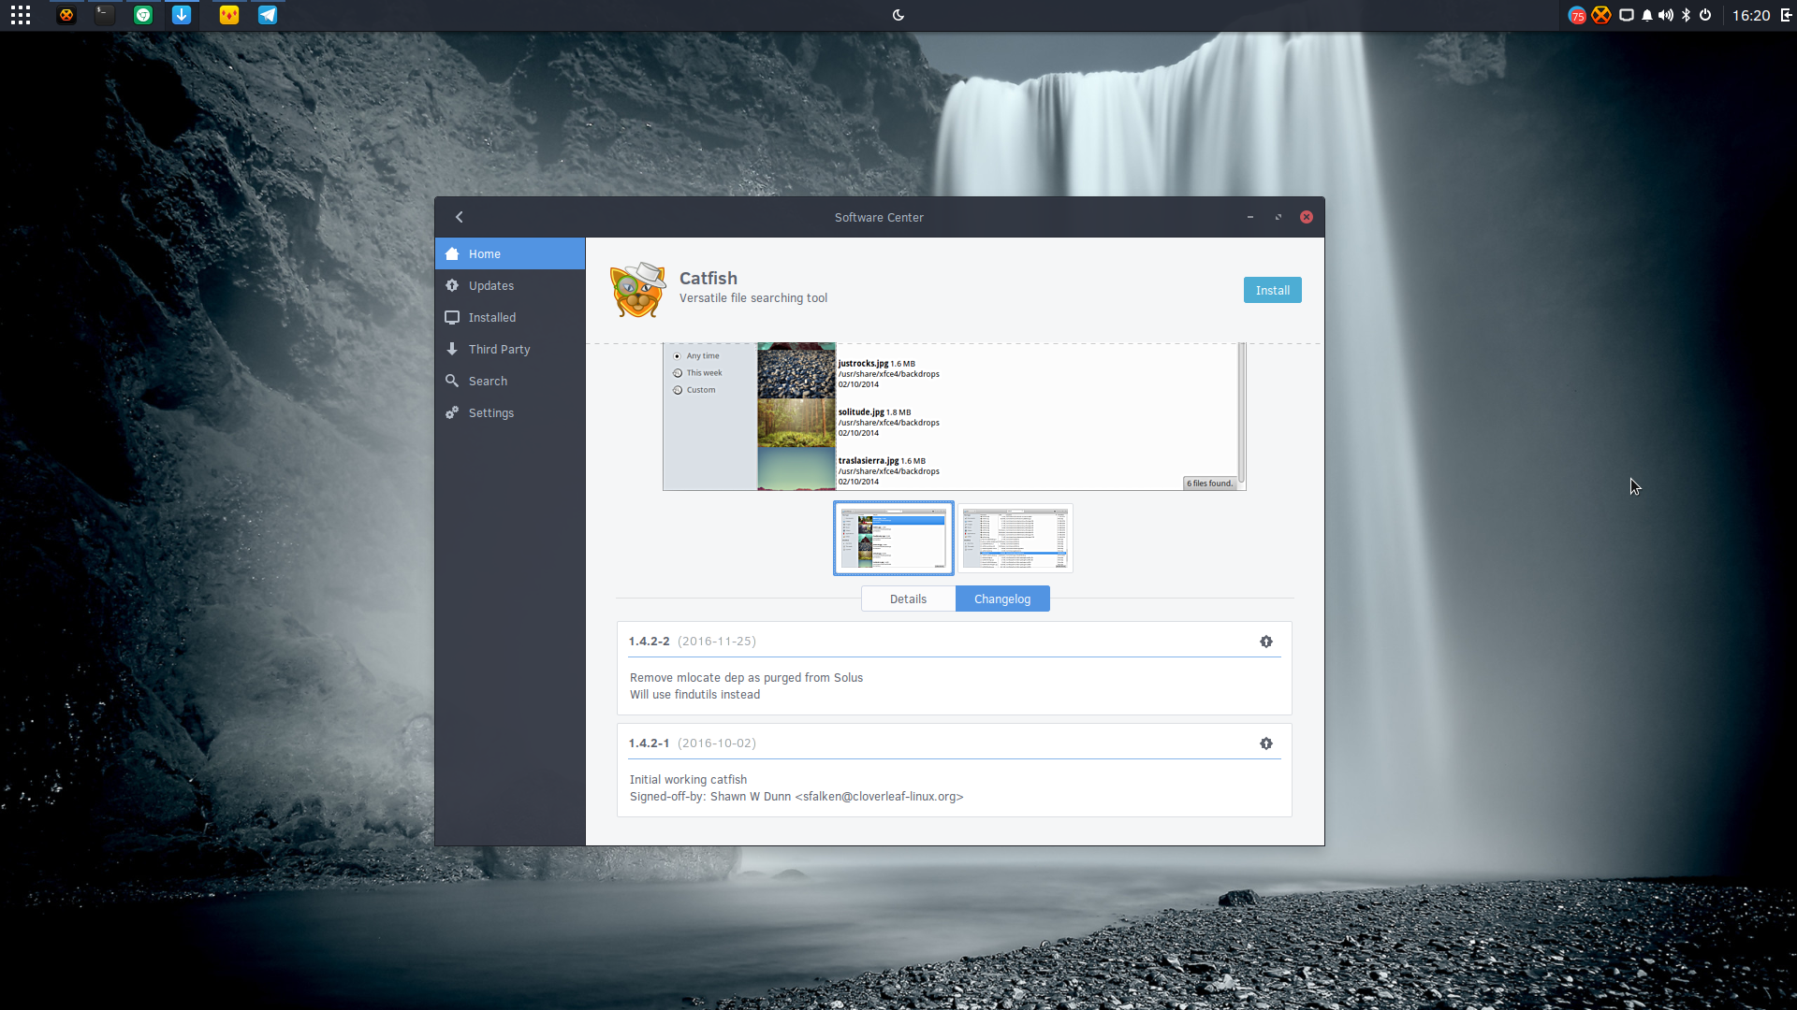Viewport: 1797px width, 1010px height.
Task: Click the 1.4.2-2 version heading
Action: click(x=650, y=642)
